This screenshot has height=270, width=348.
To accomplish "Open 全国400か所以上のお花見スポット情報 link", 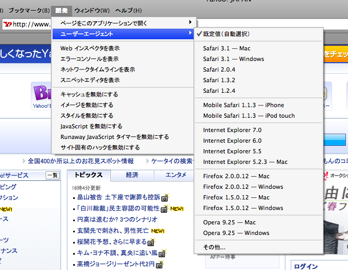I will coord(81,161).
